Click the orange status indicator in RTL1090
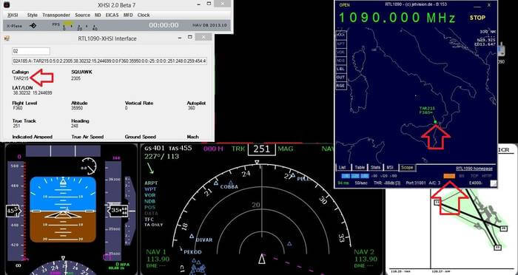The image size is (518, 275). pos(449,176)
